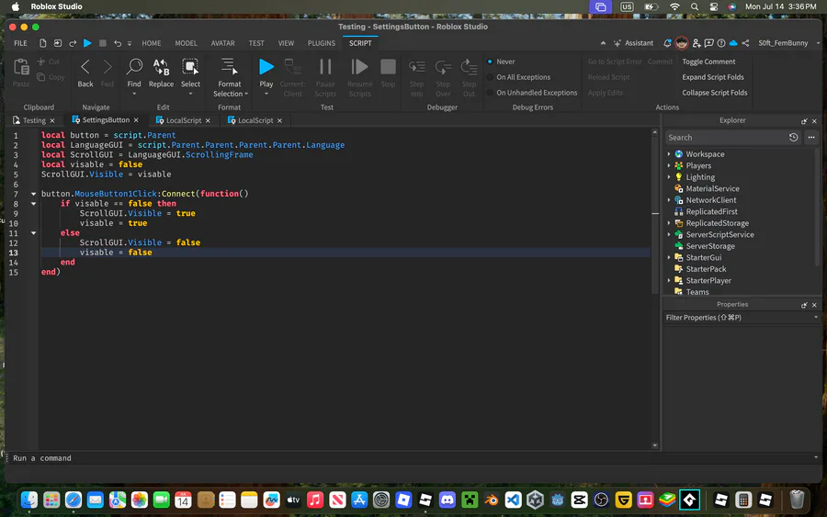Open the AVATAR ribbon tab

click(222, 43)
